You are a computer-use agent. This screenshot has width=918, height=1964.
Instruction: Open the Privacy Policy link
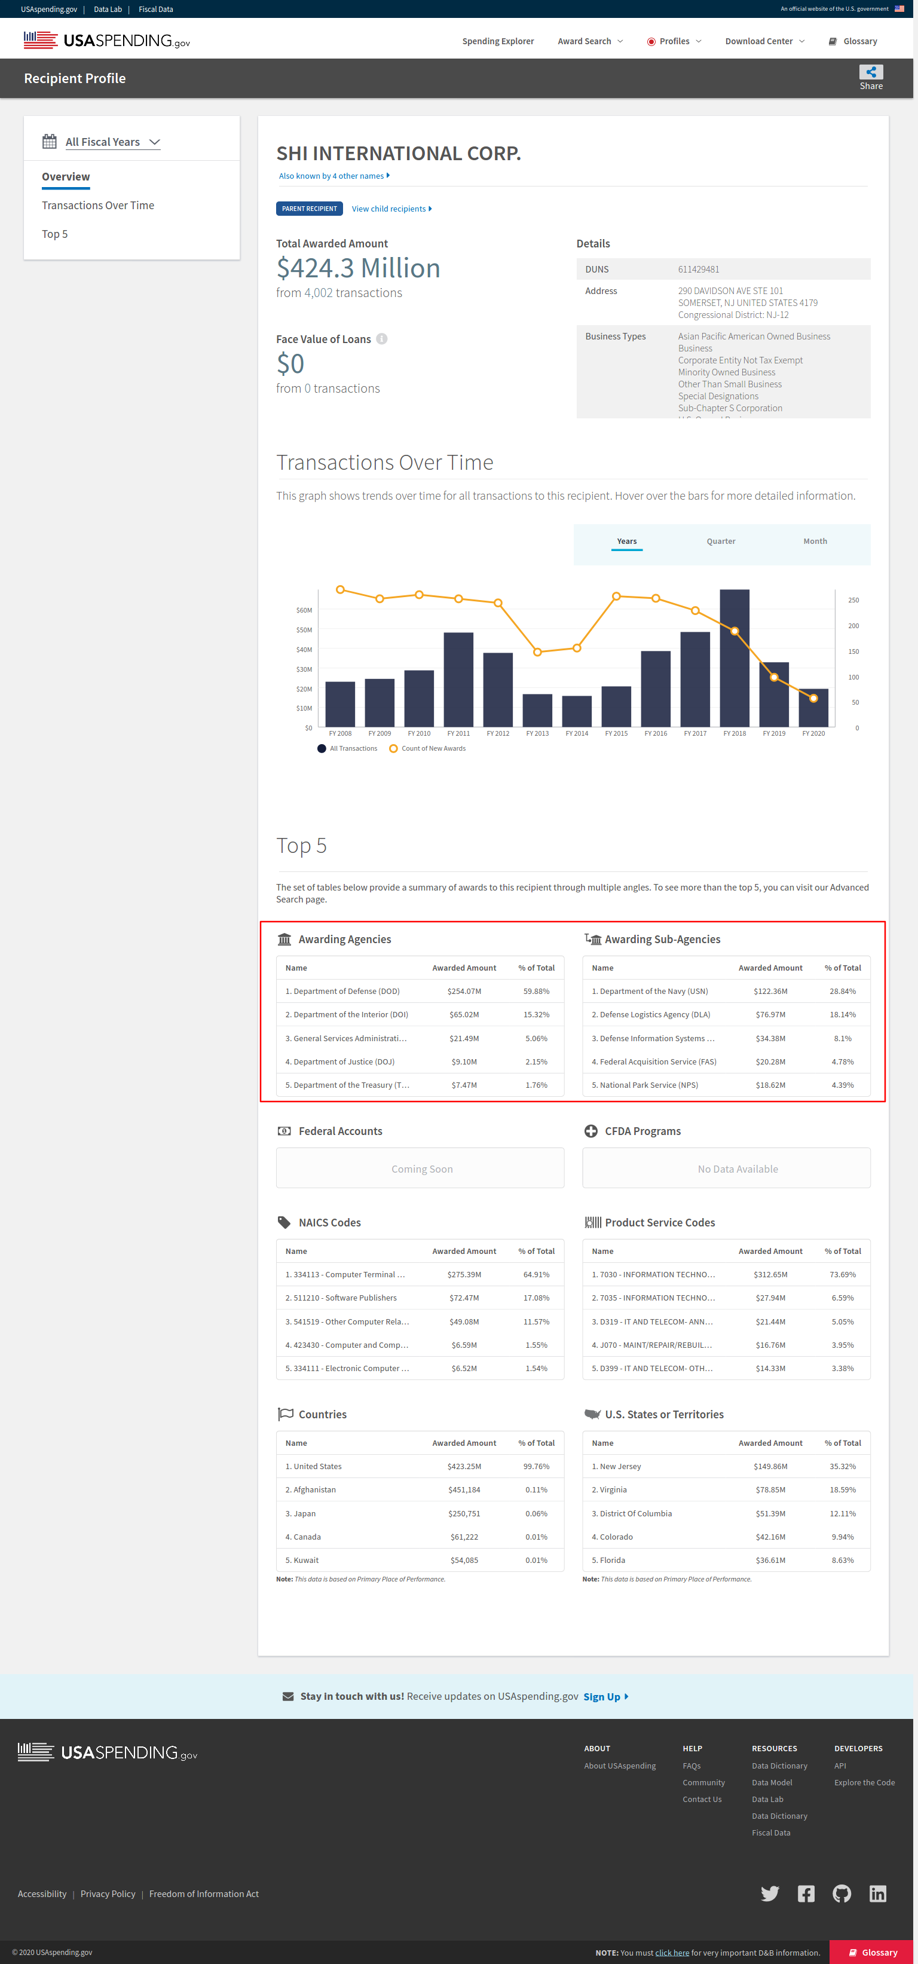click(x=108, y=1894)
